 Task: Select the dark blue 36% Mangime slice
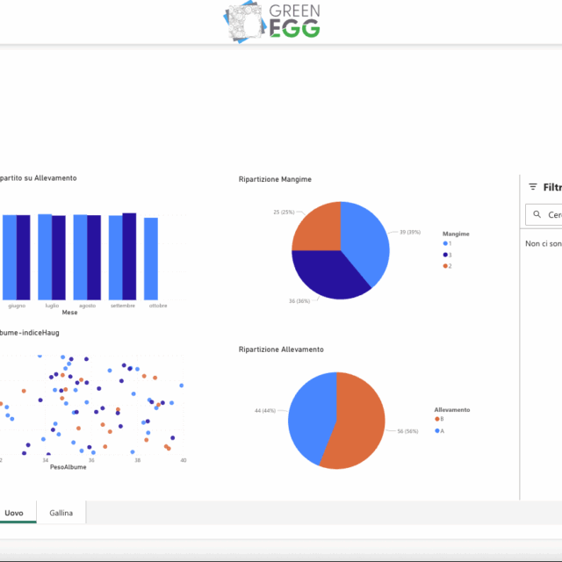328,274
